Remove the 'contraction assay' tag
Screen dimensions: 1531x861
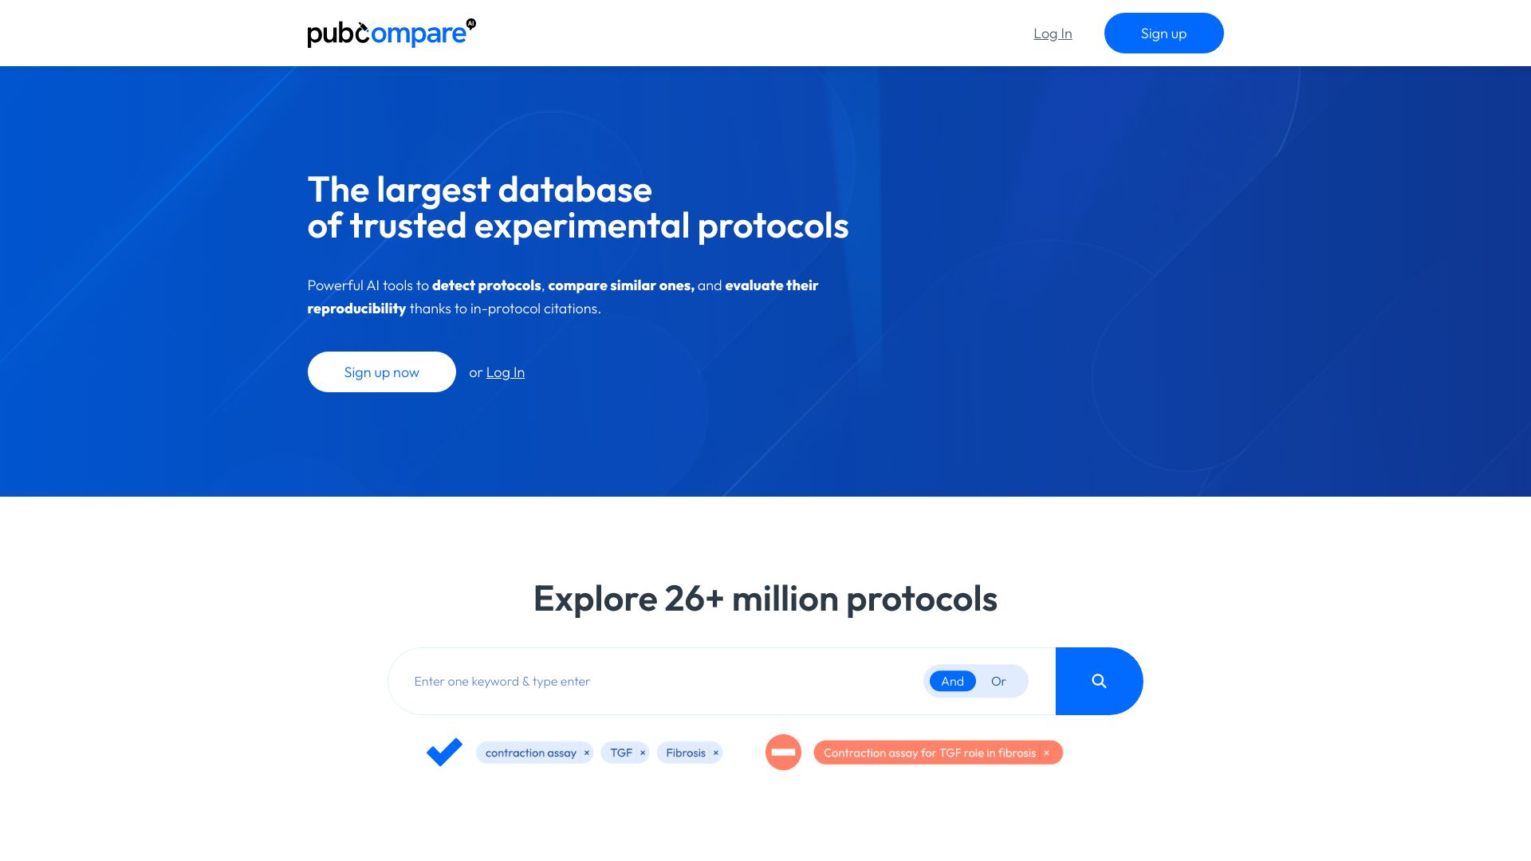[587, 752]
